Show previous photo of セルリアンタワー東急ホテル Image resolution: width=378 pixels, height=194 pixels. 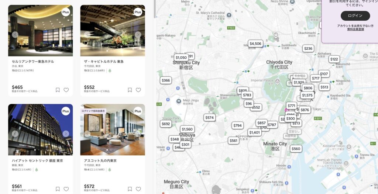(x=15, y=35)
